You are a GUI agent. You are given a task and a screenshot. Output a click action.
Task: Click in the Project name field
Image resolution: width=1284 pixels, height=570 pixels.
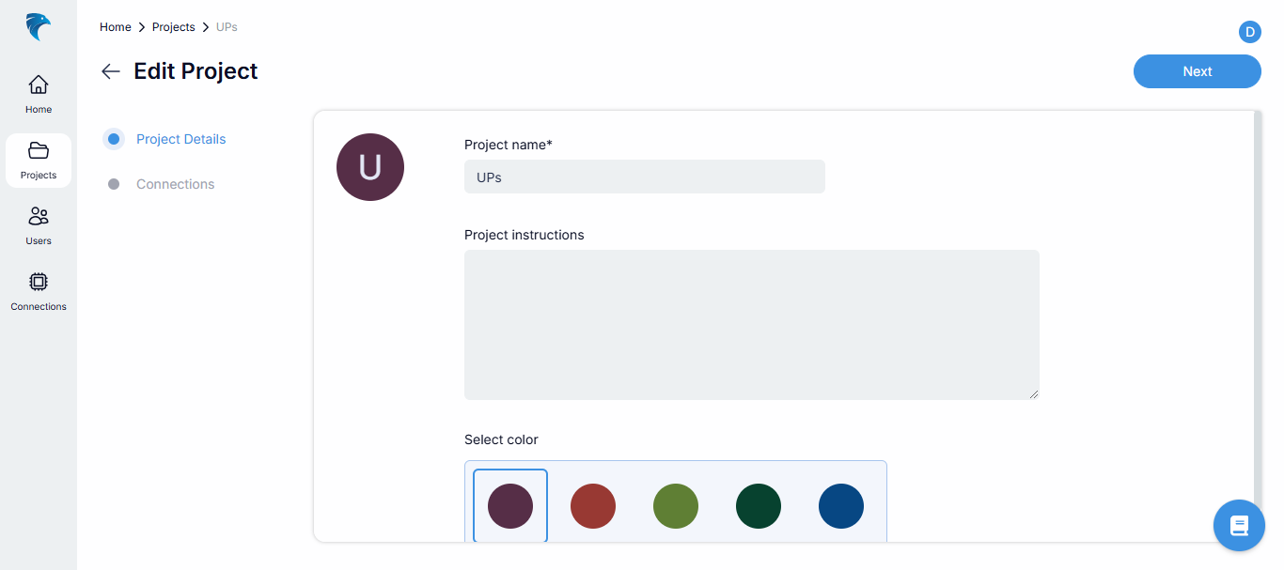(644, 177)
